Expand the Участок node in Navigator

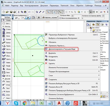[x=91, y=30]
